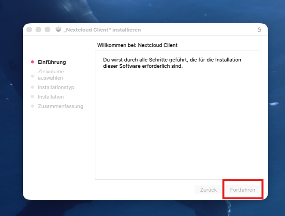Screen dimensions: 285x216
Task: Select the Installationstyp step
Action: tap(56, 88)
